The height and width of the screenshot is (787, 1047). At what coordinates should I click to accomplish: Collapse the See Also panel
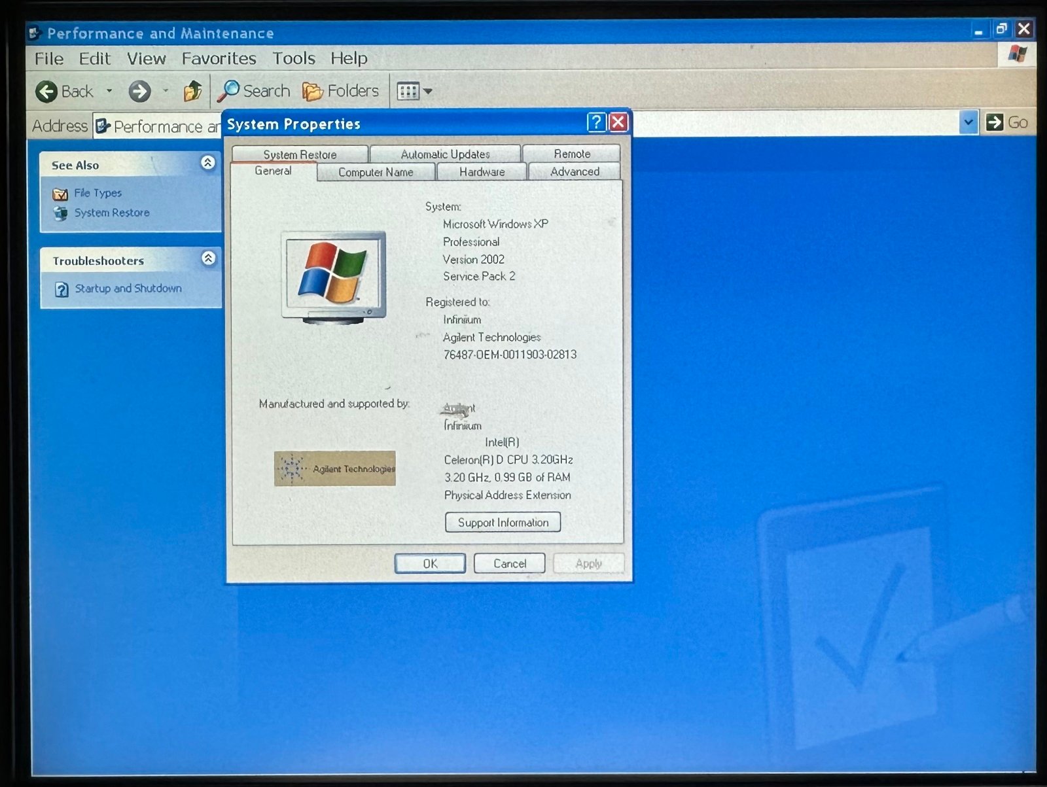click(208, 163)
